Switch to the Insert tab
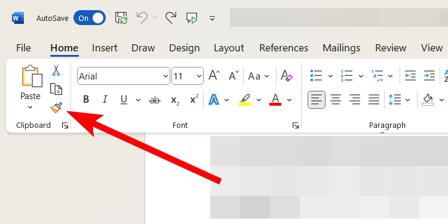Viewport: 448px width, 224px height. [x=105, y=48]
